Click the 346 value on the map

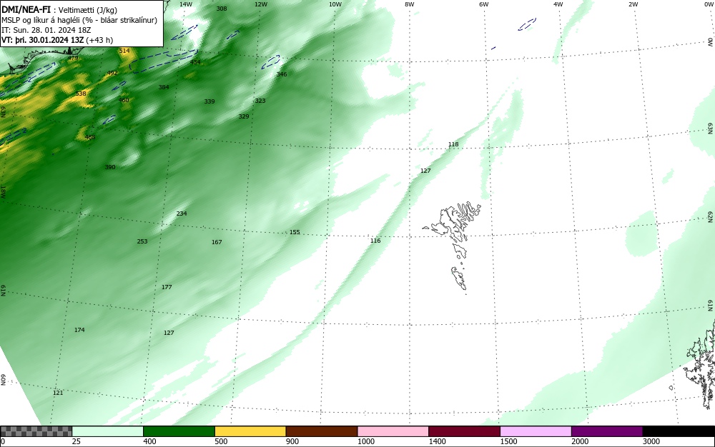(x=282, y=74)
